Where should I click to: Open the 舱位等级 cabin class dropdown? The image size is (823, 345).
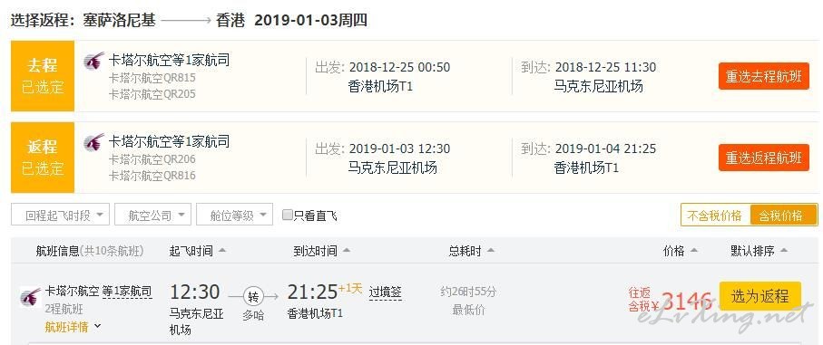coord(235,215)
